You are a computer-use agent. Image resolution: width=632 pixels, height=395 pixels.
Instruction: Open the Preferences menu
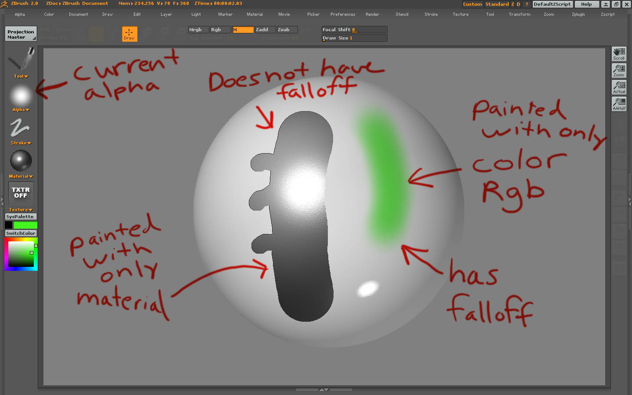click(x=342, y=14)
